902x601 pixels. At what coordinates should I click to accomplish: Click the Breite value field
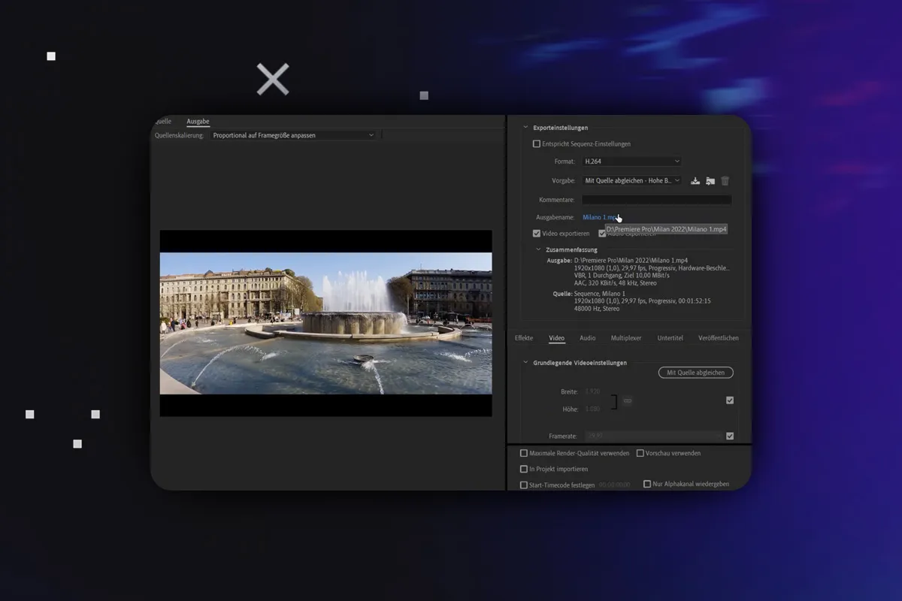coord(593,392)
